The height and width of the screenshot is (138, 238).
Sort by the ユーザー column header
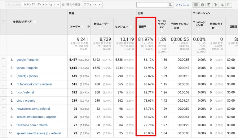[x=75, y=26]
